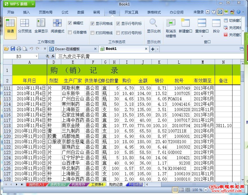248x195 pixels.
Task: Enable 打印行号列标 print headings checkbox
Action: coord(118,33)
